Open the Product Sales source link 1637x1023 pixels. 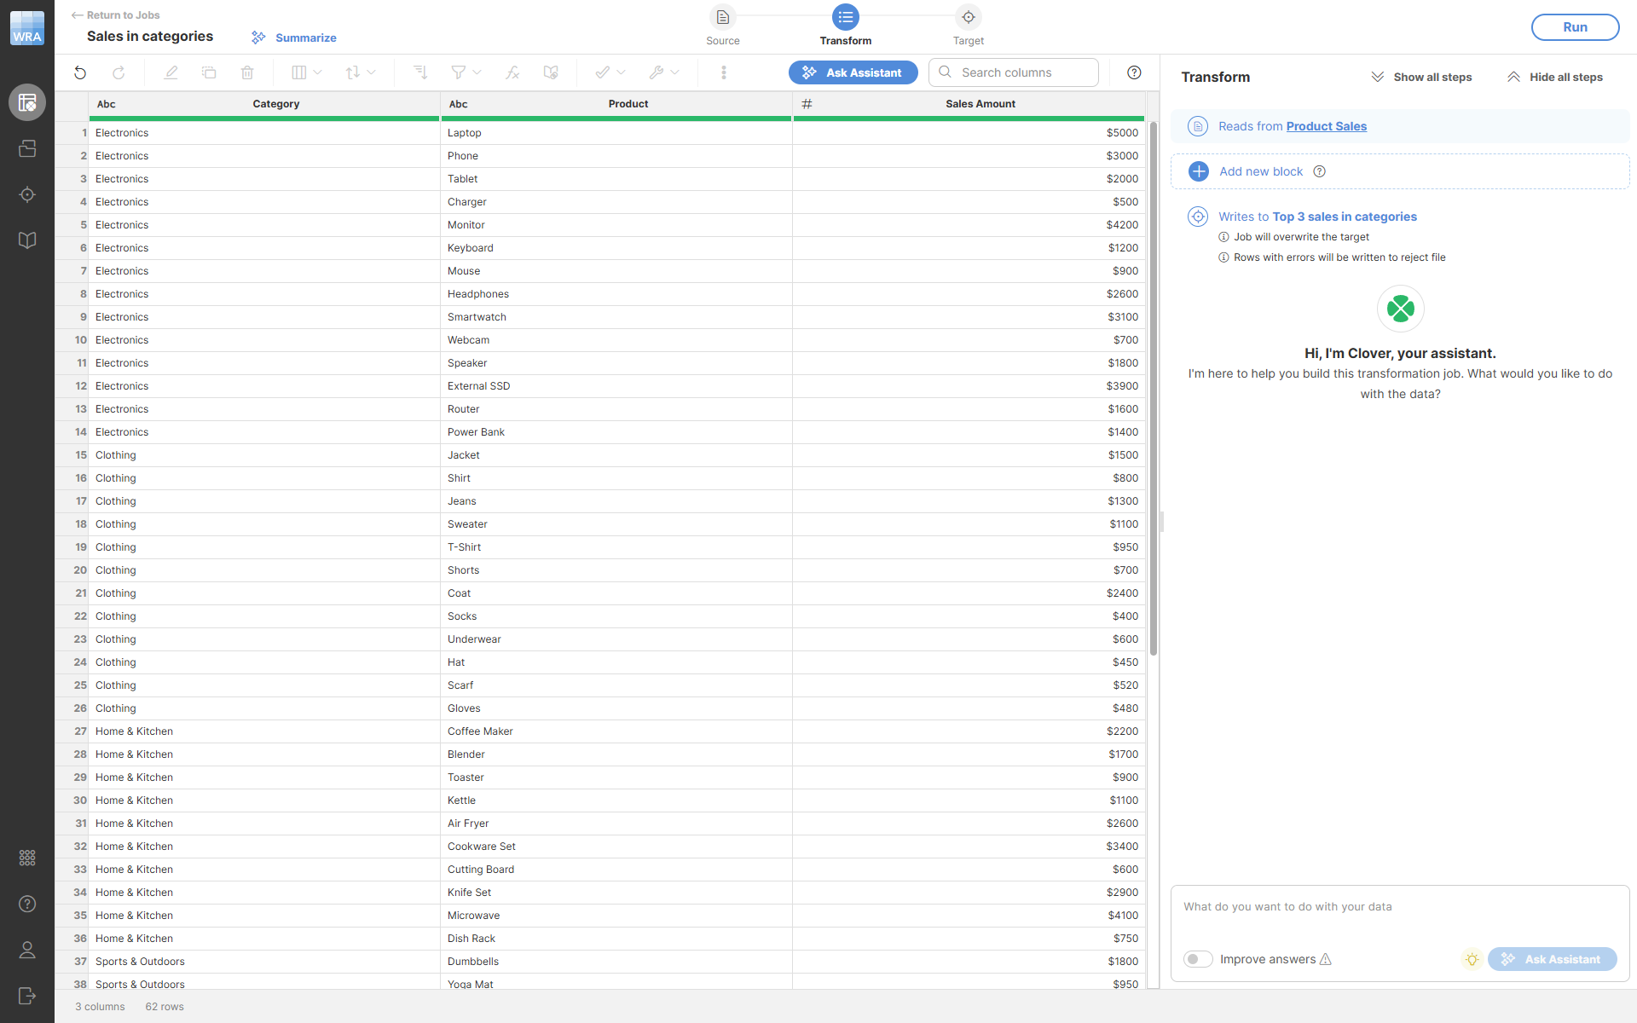click(x=1326, y=126)
